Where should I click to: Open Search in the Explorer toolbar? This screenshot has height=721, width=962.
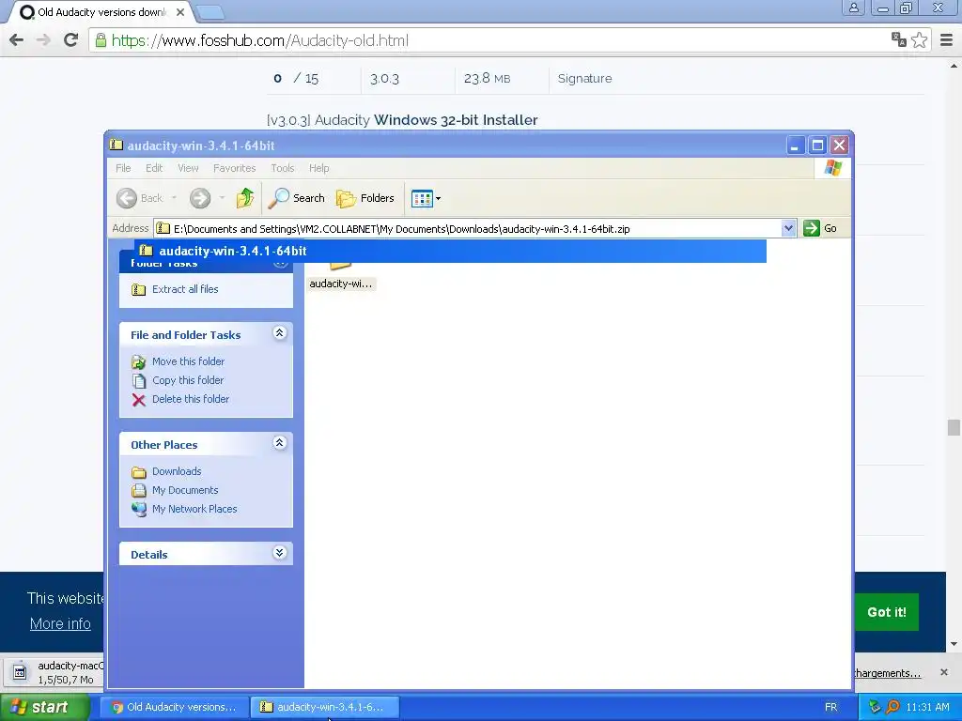pyautogui.click(x=296, y=198)
